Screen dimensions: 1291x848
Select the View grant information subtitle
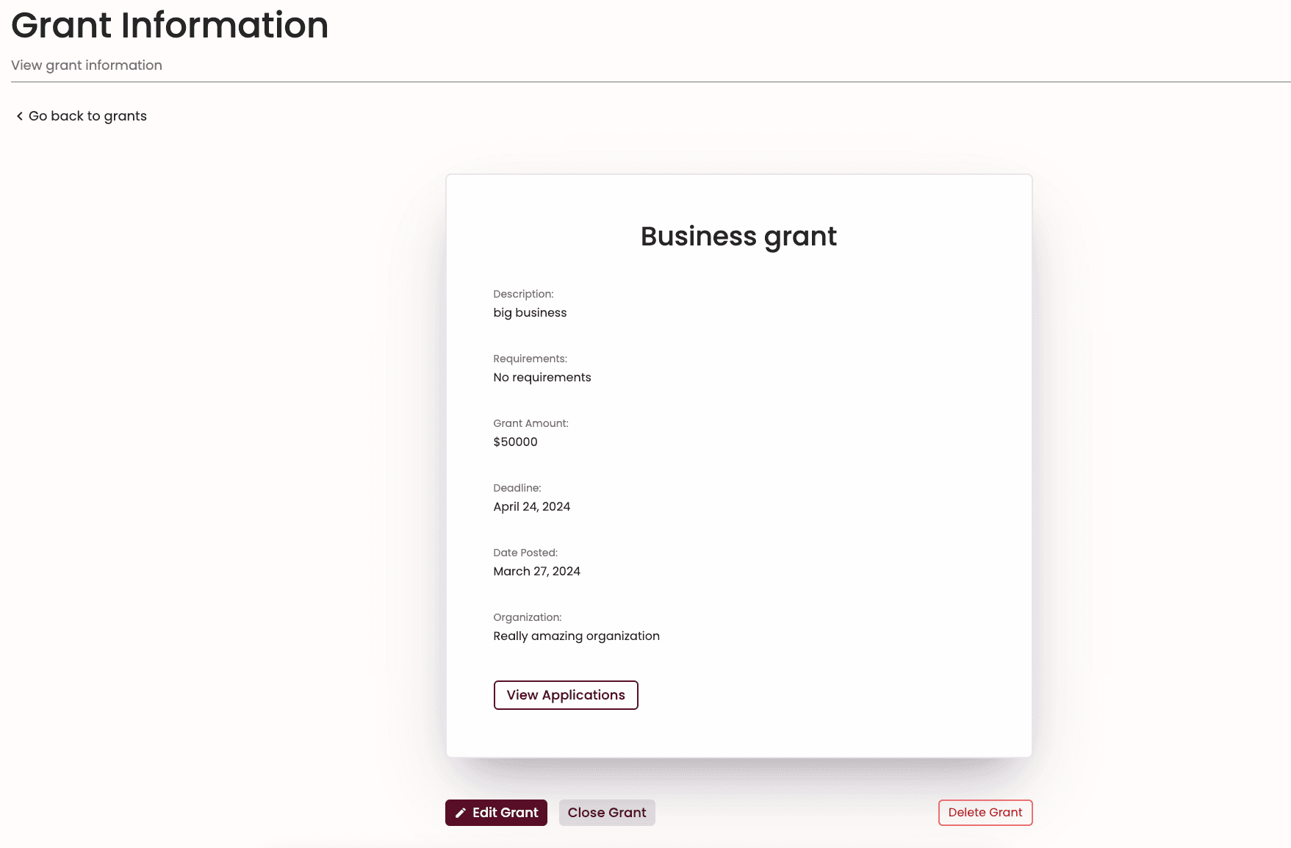87,65
